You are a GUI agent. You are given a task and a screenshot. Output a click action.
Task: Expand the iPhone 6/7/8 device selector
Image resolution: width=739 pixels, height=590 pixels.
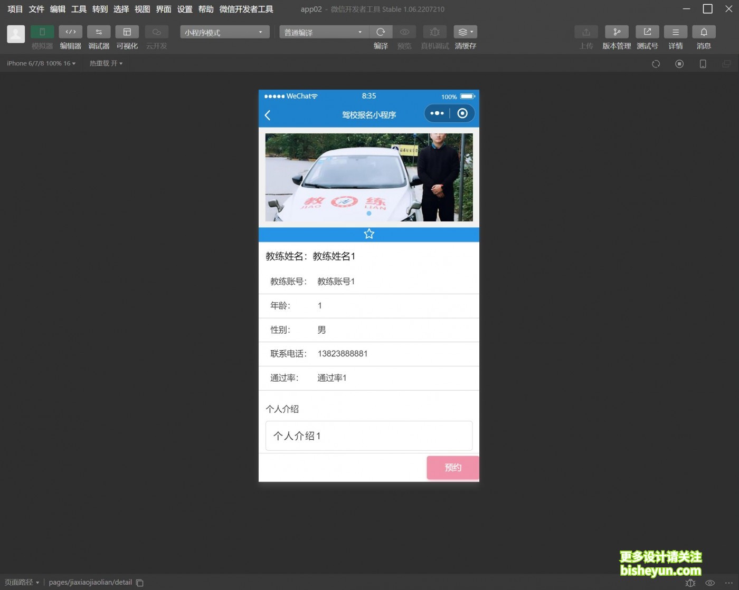click(x=41, y=63)
